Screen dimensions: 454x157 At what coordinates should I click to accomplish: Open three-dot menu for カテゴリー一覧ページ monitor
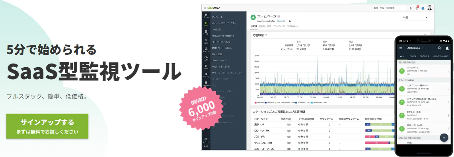[448, 89]
